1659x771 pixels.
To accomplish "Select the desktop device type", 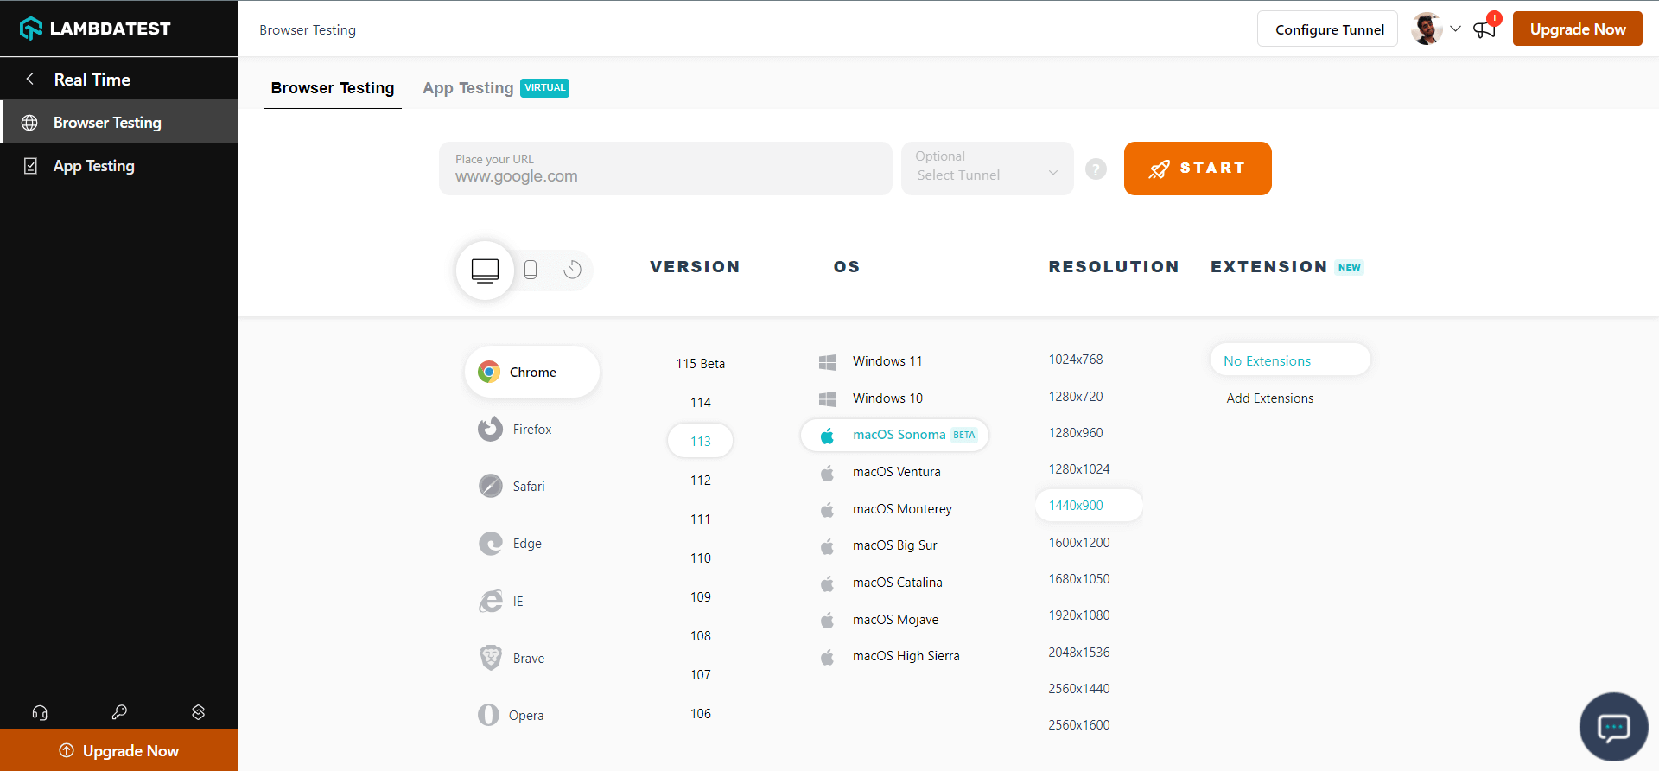I will 485,271.
